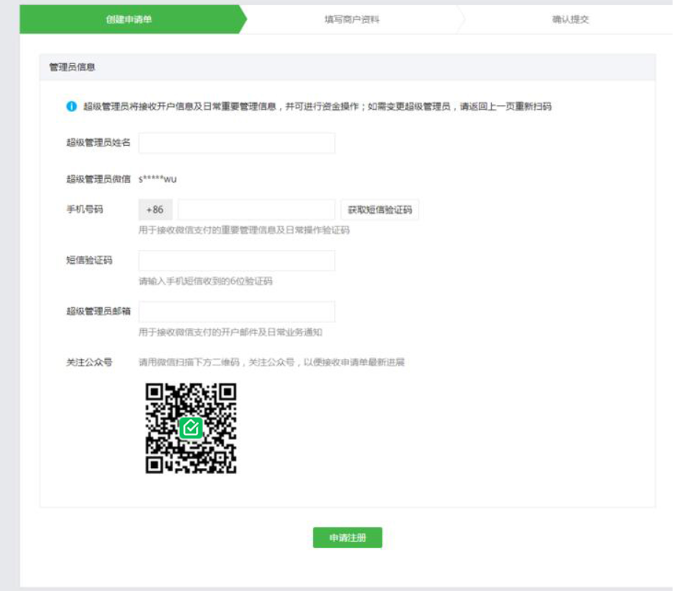Click the +86 country code box
This screenshot has height=591, width=677.
155,210
